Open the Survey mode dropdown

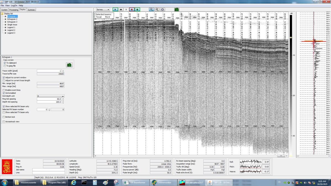tap(103, 9)
